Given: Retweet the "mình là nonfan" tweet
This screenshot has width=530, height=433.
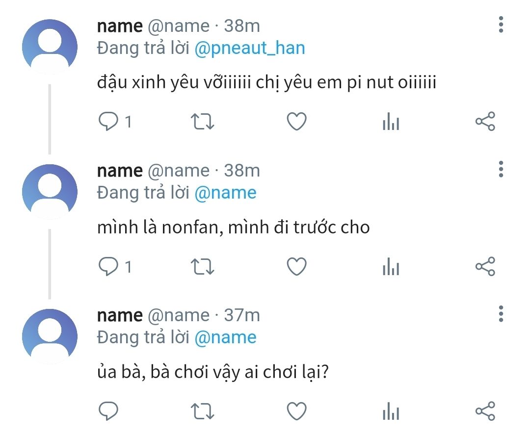Looking at the screenshot, I should (x=202, y=266).
